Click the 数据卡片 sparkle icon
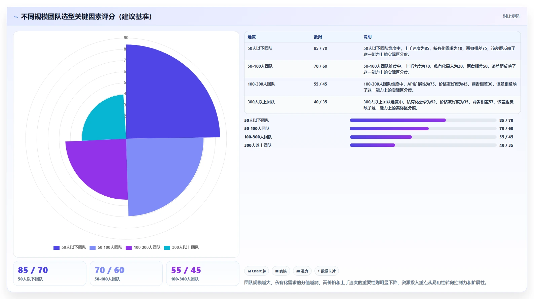Viewport: 534px width, 299px height. coord(319,271)
